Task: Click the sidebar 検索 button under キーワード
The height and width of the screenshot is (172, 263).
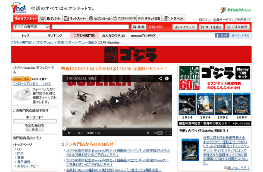Action: (35, 129)
